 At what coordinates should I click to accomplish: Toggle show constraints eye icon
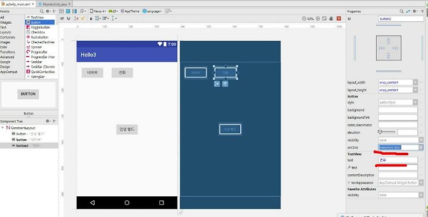coord(62,18)
